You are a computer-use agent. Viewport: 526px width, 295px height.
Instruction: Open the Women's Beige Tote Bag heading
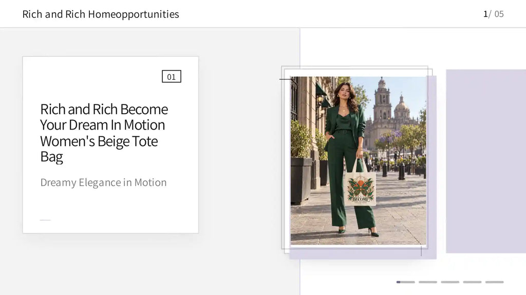[x=104, y=133]
